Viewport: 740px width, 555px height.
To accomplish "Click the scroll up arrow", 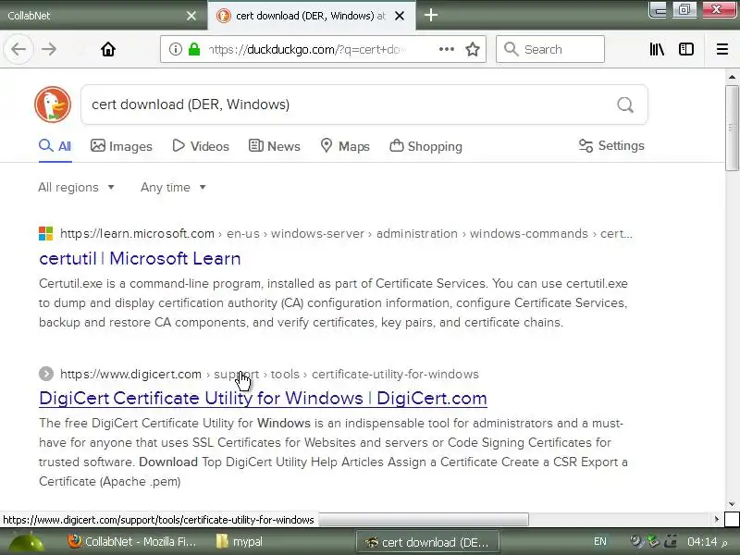I will pyautogui.click(x=732, y=77).
